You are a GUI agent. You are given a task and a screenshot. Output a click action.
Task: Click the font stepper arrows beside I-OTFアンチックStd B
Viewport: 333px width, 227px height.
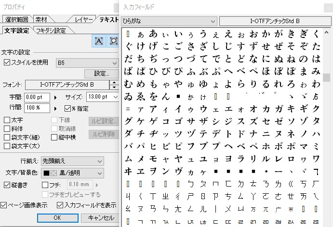114,85
